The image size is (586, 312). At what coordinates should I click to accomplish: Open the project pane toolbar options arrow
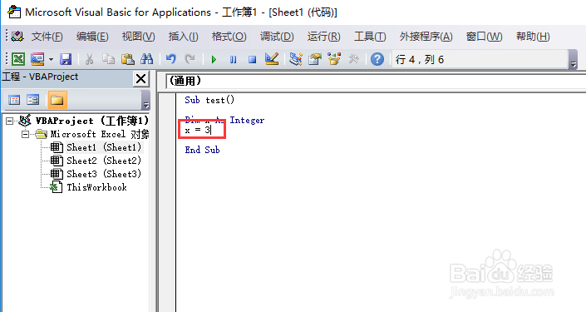pos(146,101)
